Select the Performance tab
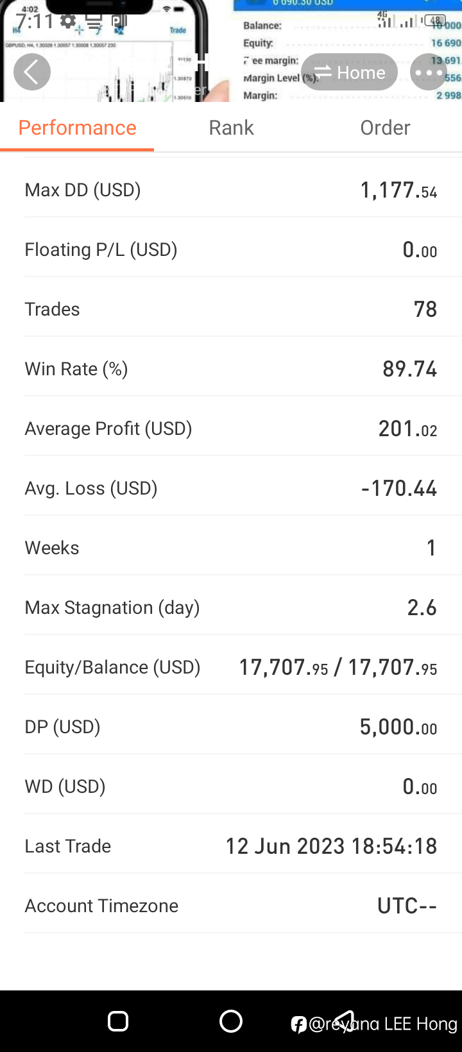The width and height of the screenshot is (462, 1052). 77,128
